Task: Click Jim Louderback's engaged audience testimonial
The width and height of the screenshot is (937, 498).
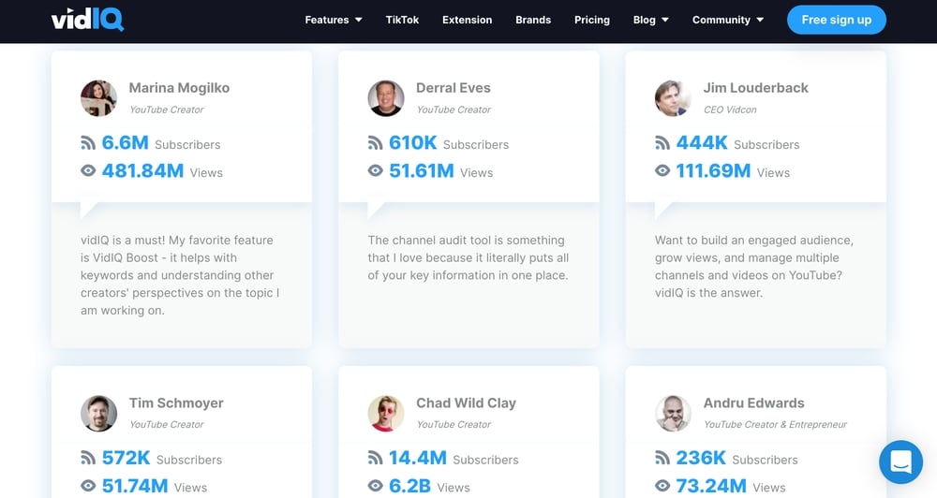Action: [754, 266]
